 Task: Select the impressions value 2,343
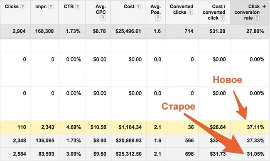[x=48, y=127]
